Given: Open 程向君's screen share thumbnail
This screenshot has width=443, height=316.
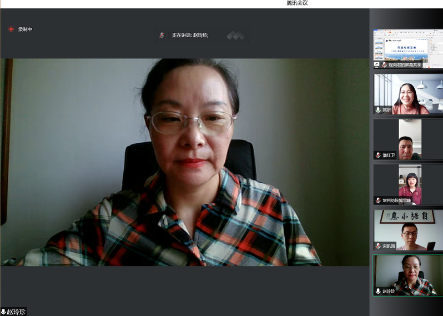Looking at the screenshot, I should click(408, 46).
